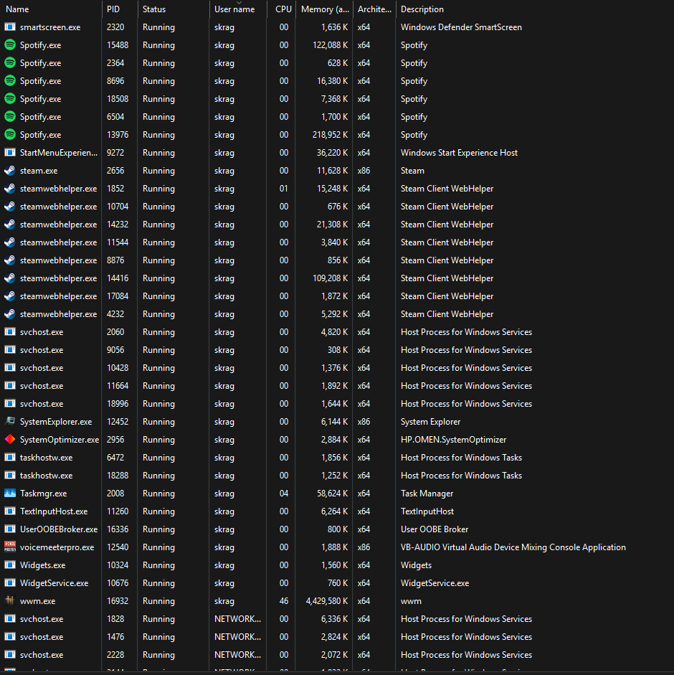Click the sort arrow above User name
The width and height of the screenshot is (674, 675).
(239, 3)
